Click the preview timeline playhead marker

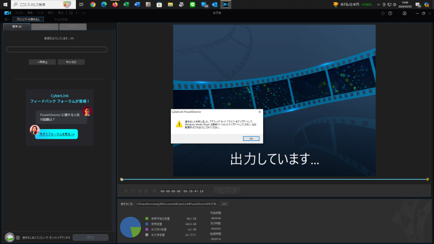122,179
